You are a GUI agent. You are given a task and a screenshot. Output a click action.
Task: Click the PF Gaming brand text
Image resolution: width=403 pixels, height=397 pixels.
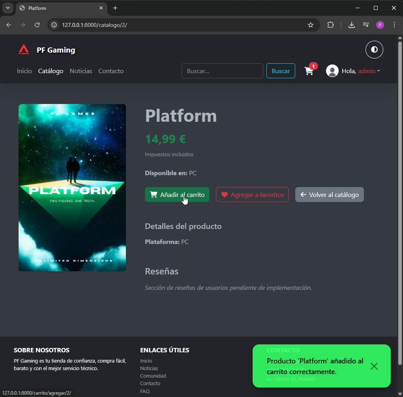point(56,50)
